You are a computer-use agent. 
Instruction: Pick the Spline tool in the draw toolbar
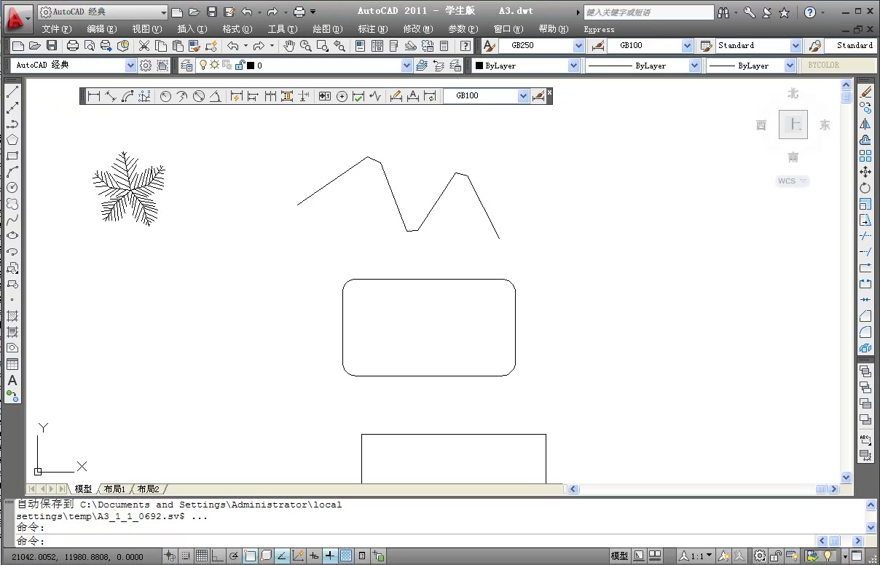point(12,221)
